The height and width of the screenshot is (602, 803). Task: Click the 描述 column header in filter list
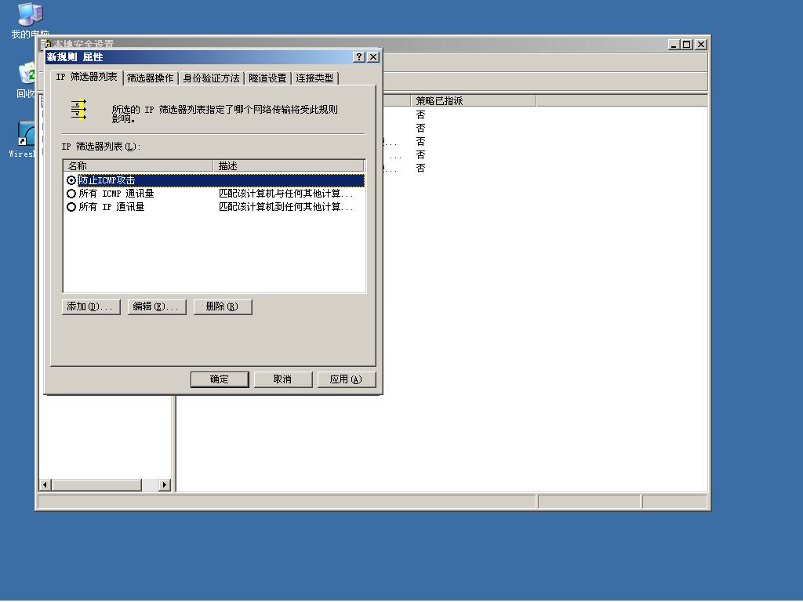pos(289,166)
